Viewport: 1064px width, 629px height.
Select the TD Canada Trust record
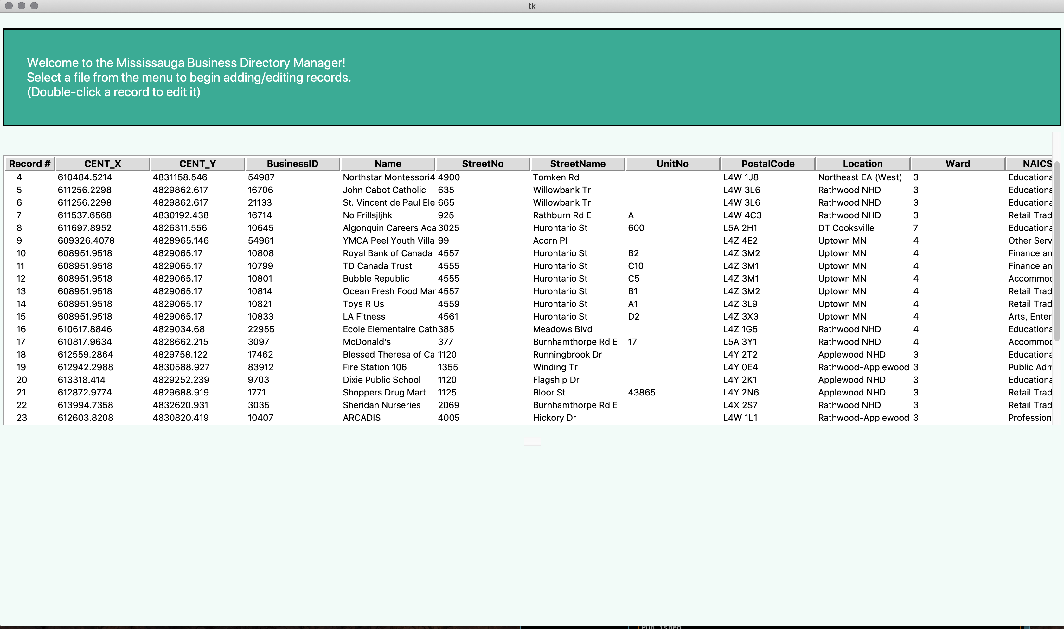tap(377, 266)
